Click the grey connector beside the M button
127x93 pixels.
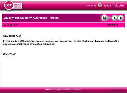pos(109,18)
